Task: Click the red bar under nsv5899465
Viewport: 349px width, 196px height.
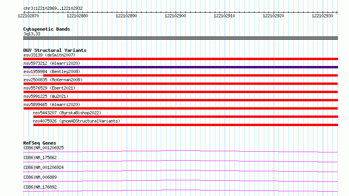Action: (x=180, y=108)
